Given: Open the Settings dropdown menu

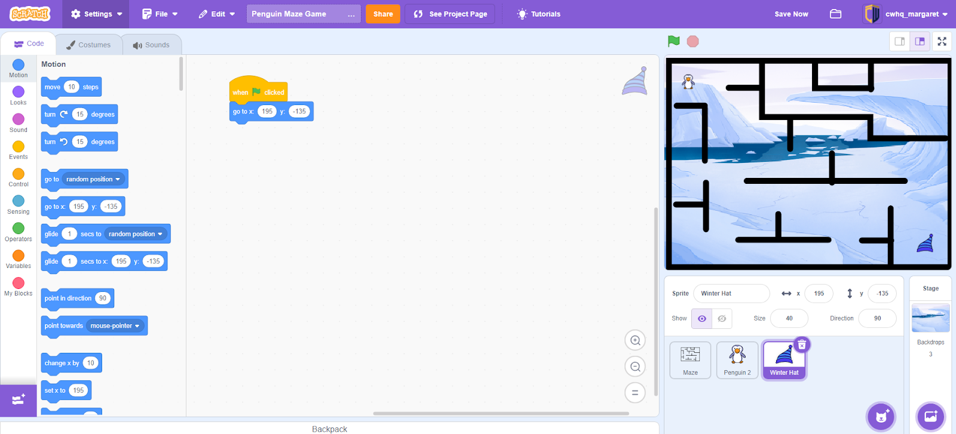Looking at the screenshot, I should pyautogui.click(x=96, y=14).
